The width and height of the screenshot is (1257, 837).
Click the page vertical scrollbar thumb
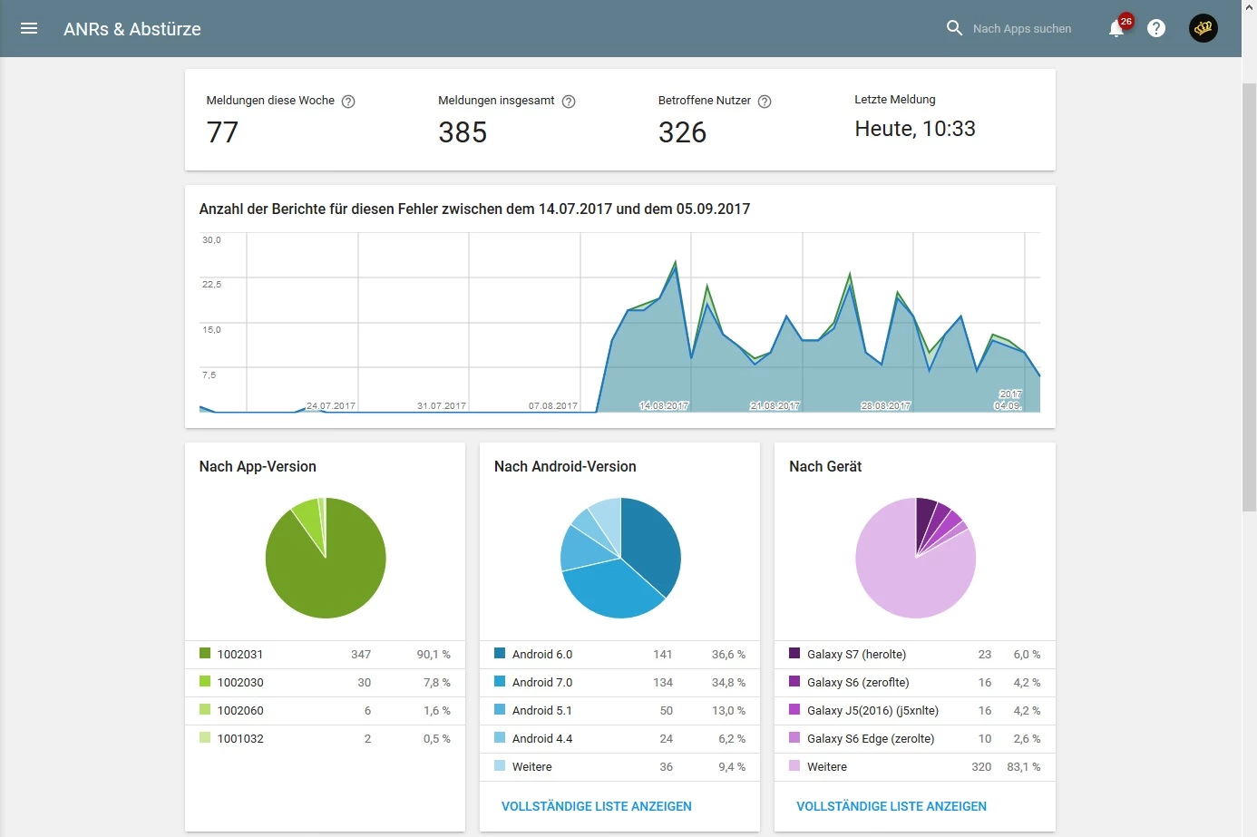click(1249, 297)
